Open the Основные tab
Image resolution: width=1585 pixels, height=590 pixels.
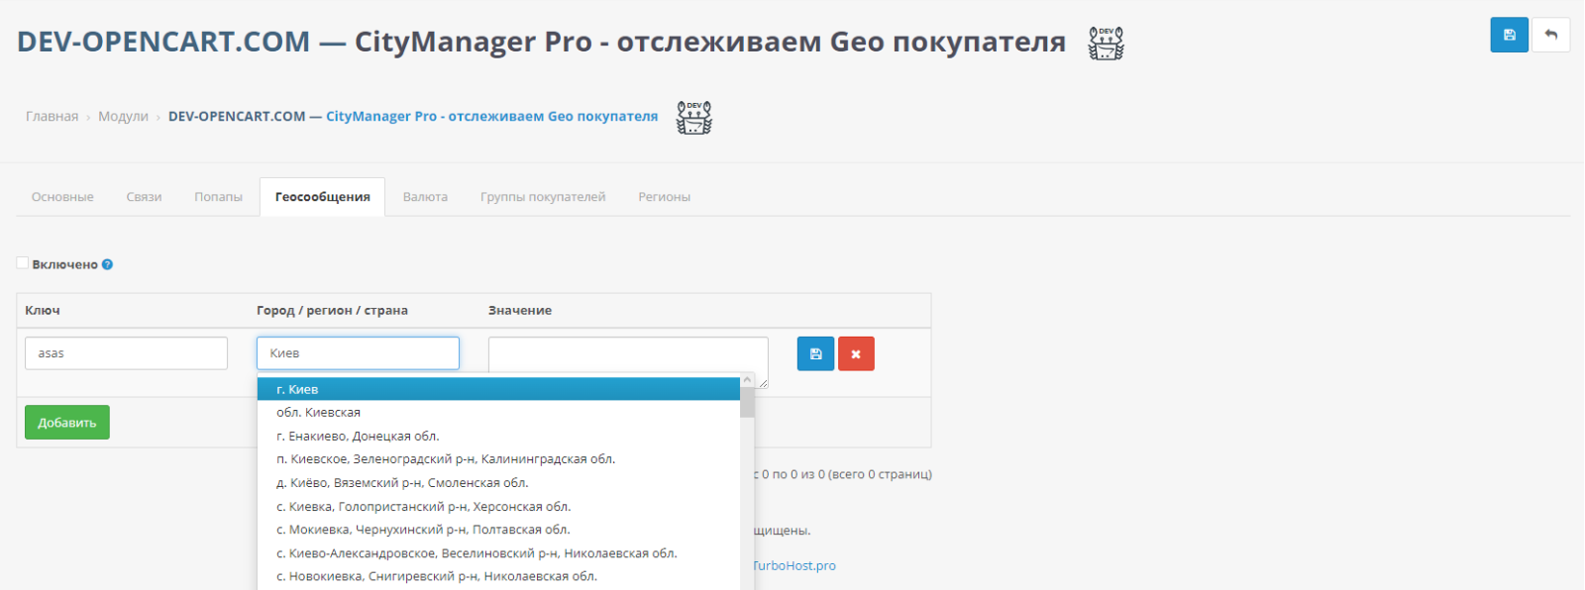coord(62,197)
